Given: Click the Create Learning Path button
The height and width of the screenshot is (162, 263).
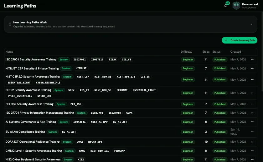Looking at the screenshot, I should pos(239,40).
